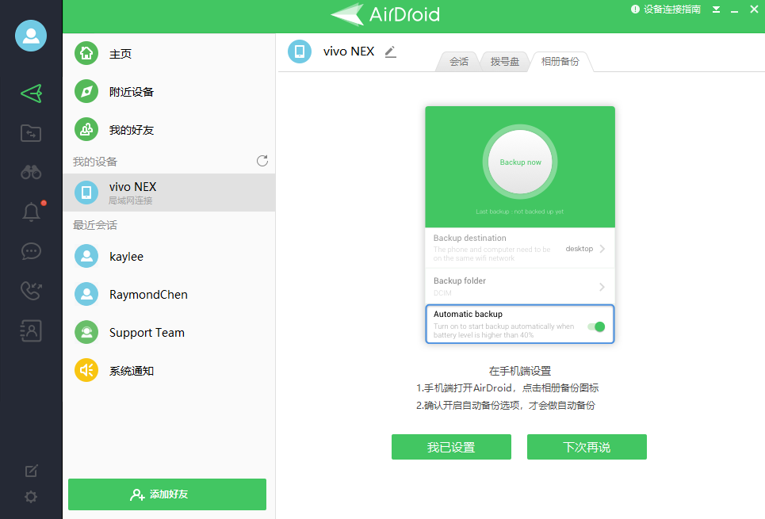
Task: Minimize the AirDroid window
Action: tap(734, 10)
